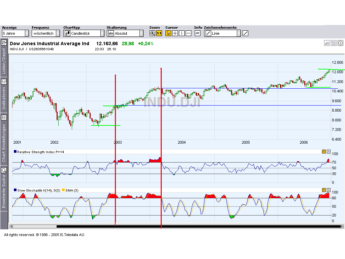Open the Zeichenelemente Linie dropdown
345x259 pixels.
coord(222,33)
